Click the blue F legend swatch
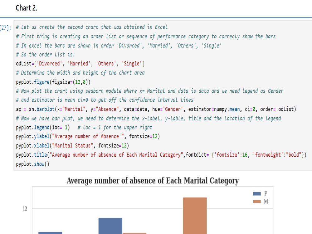The image size is (312, 234). pos(257,194)
